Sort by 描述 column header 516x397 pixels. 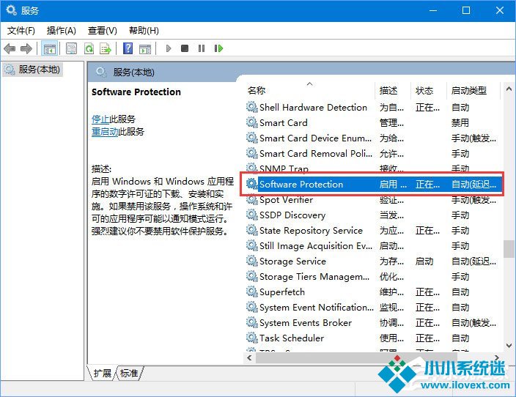point(393,90)
